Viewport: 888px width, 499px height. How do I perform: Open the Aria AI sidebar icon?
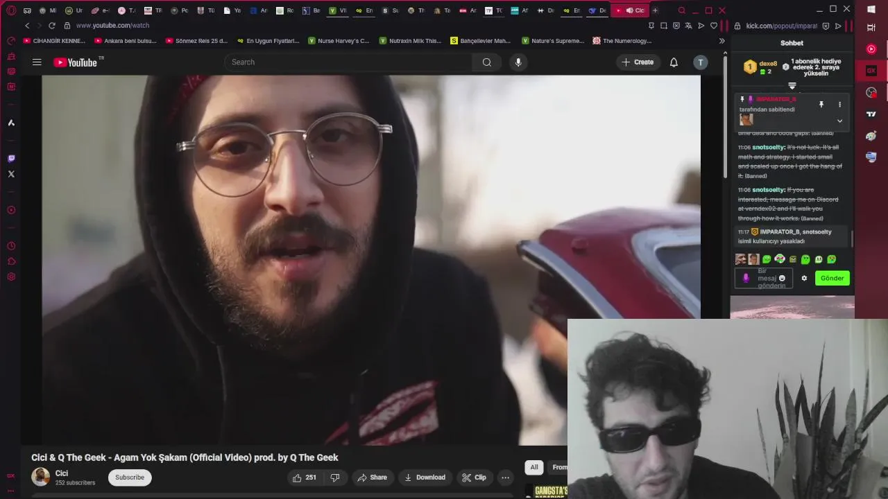(11, 123)
